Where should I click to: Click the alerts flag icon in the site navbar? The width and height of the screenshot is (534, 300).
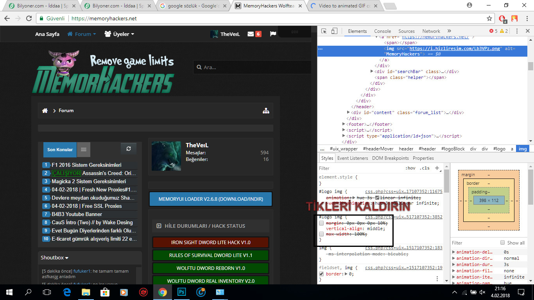coord(273,34)
